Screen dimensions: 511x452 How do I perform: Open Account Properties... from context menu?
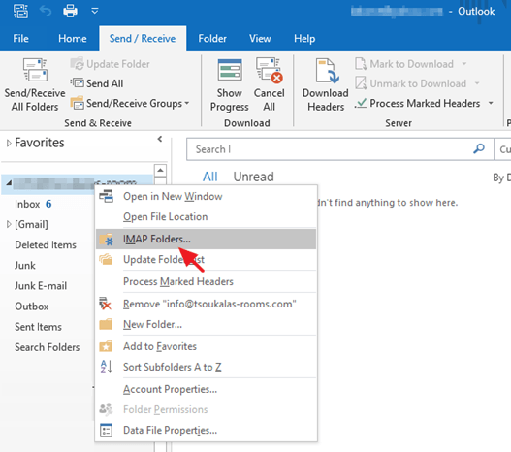tap(206, 389)
